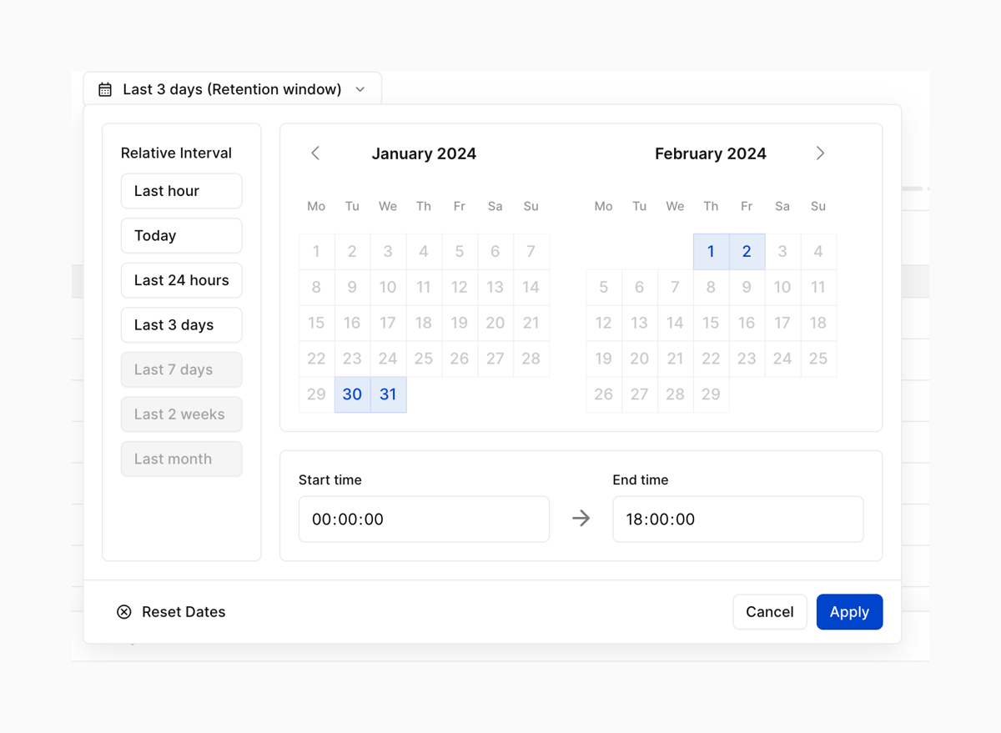Click the disabled Last month option

[x=181, y=459]
